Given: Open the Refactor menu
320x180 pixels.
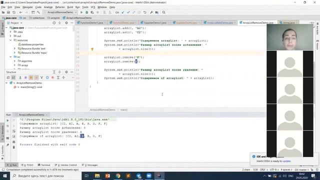Looking at the screenshot, I should pos(60,7).
